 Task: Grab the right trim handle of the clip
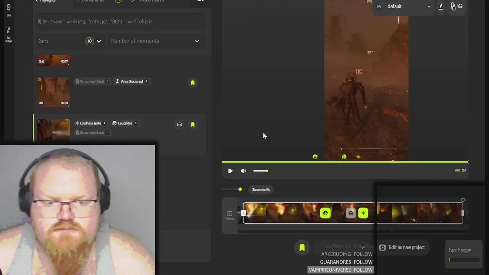462,213
